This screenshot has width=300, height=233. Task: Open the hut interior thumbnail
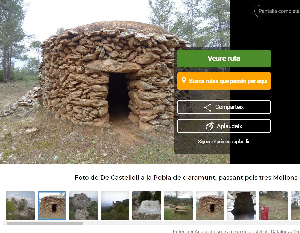coord(242,205)
